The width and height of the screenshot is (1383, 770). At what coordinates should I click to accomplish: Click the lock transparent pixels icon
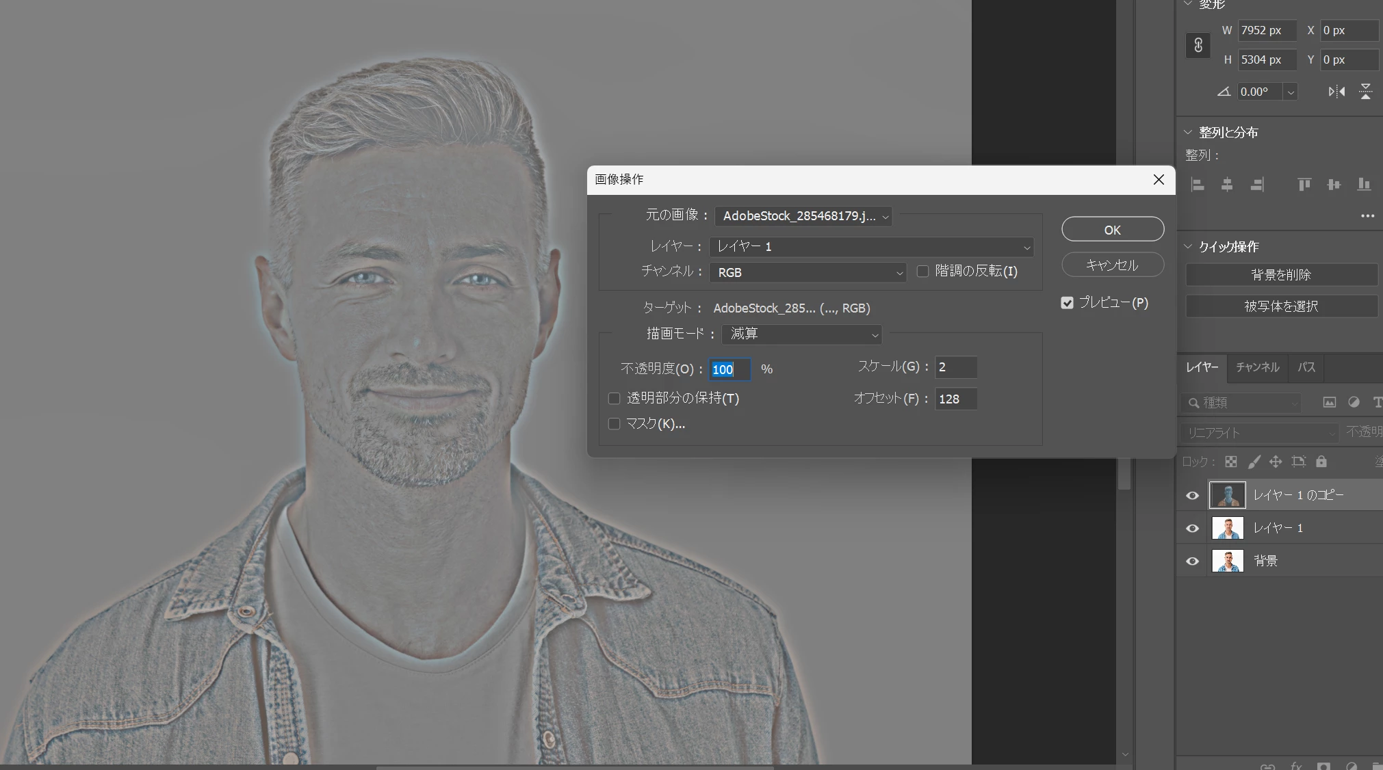(x=1230, y=462)
